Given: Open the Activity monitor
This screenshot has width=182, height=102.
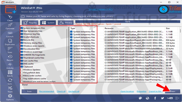Looking at the screenshot, I should coord(10,66).
